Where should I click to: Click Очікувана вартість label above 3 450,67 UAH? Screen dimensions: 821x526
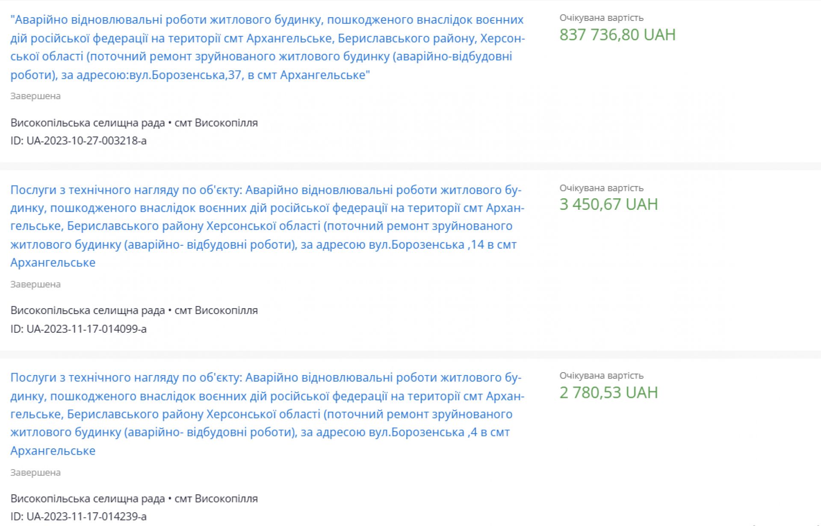click(601, 188)
